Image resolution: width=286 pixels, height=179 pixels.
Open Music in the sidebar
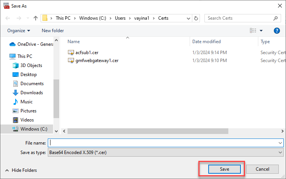coord(23,102)
